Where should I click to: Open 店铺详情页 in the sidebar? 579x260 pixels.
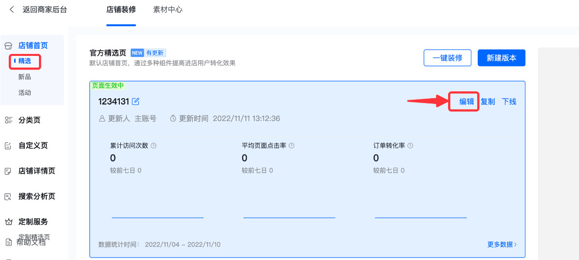click(37, 171)
